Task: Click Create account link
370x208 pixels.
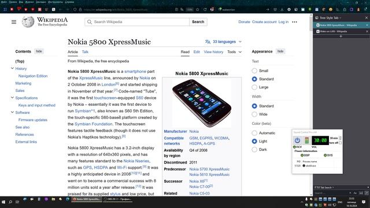Action: tap(264, 22)
